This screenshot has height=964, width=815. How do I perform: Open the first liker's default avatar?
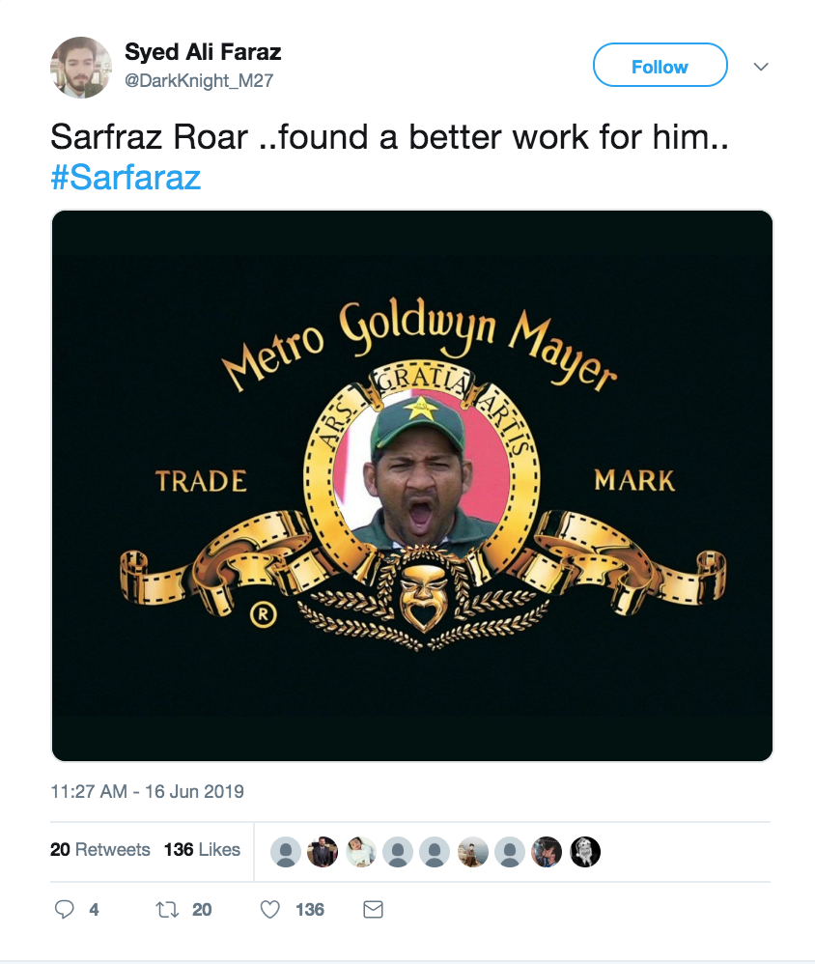coord(285,851)
